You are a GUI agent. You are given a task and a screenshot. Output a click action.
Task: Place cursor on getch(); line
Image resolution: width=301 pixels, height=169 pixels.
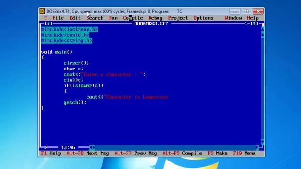75,102
